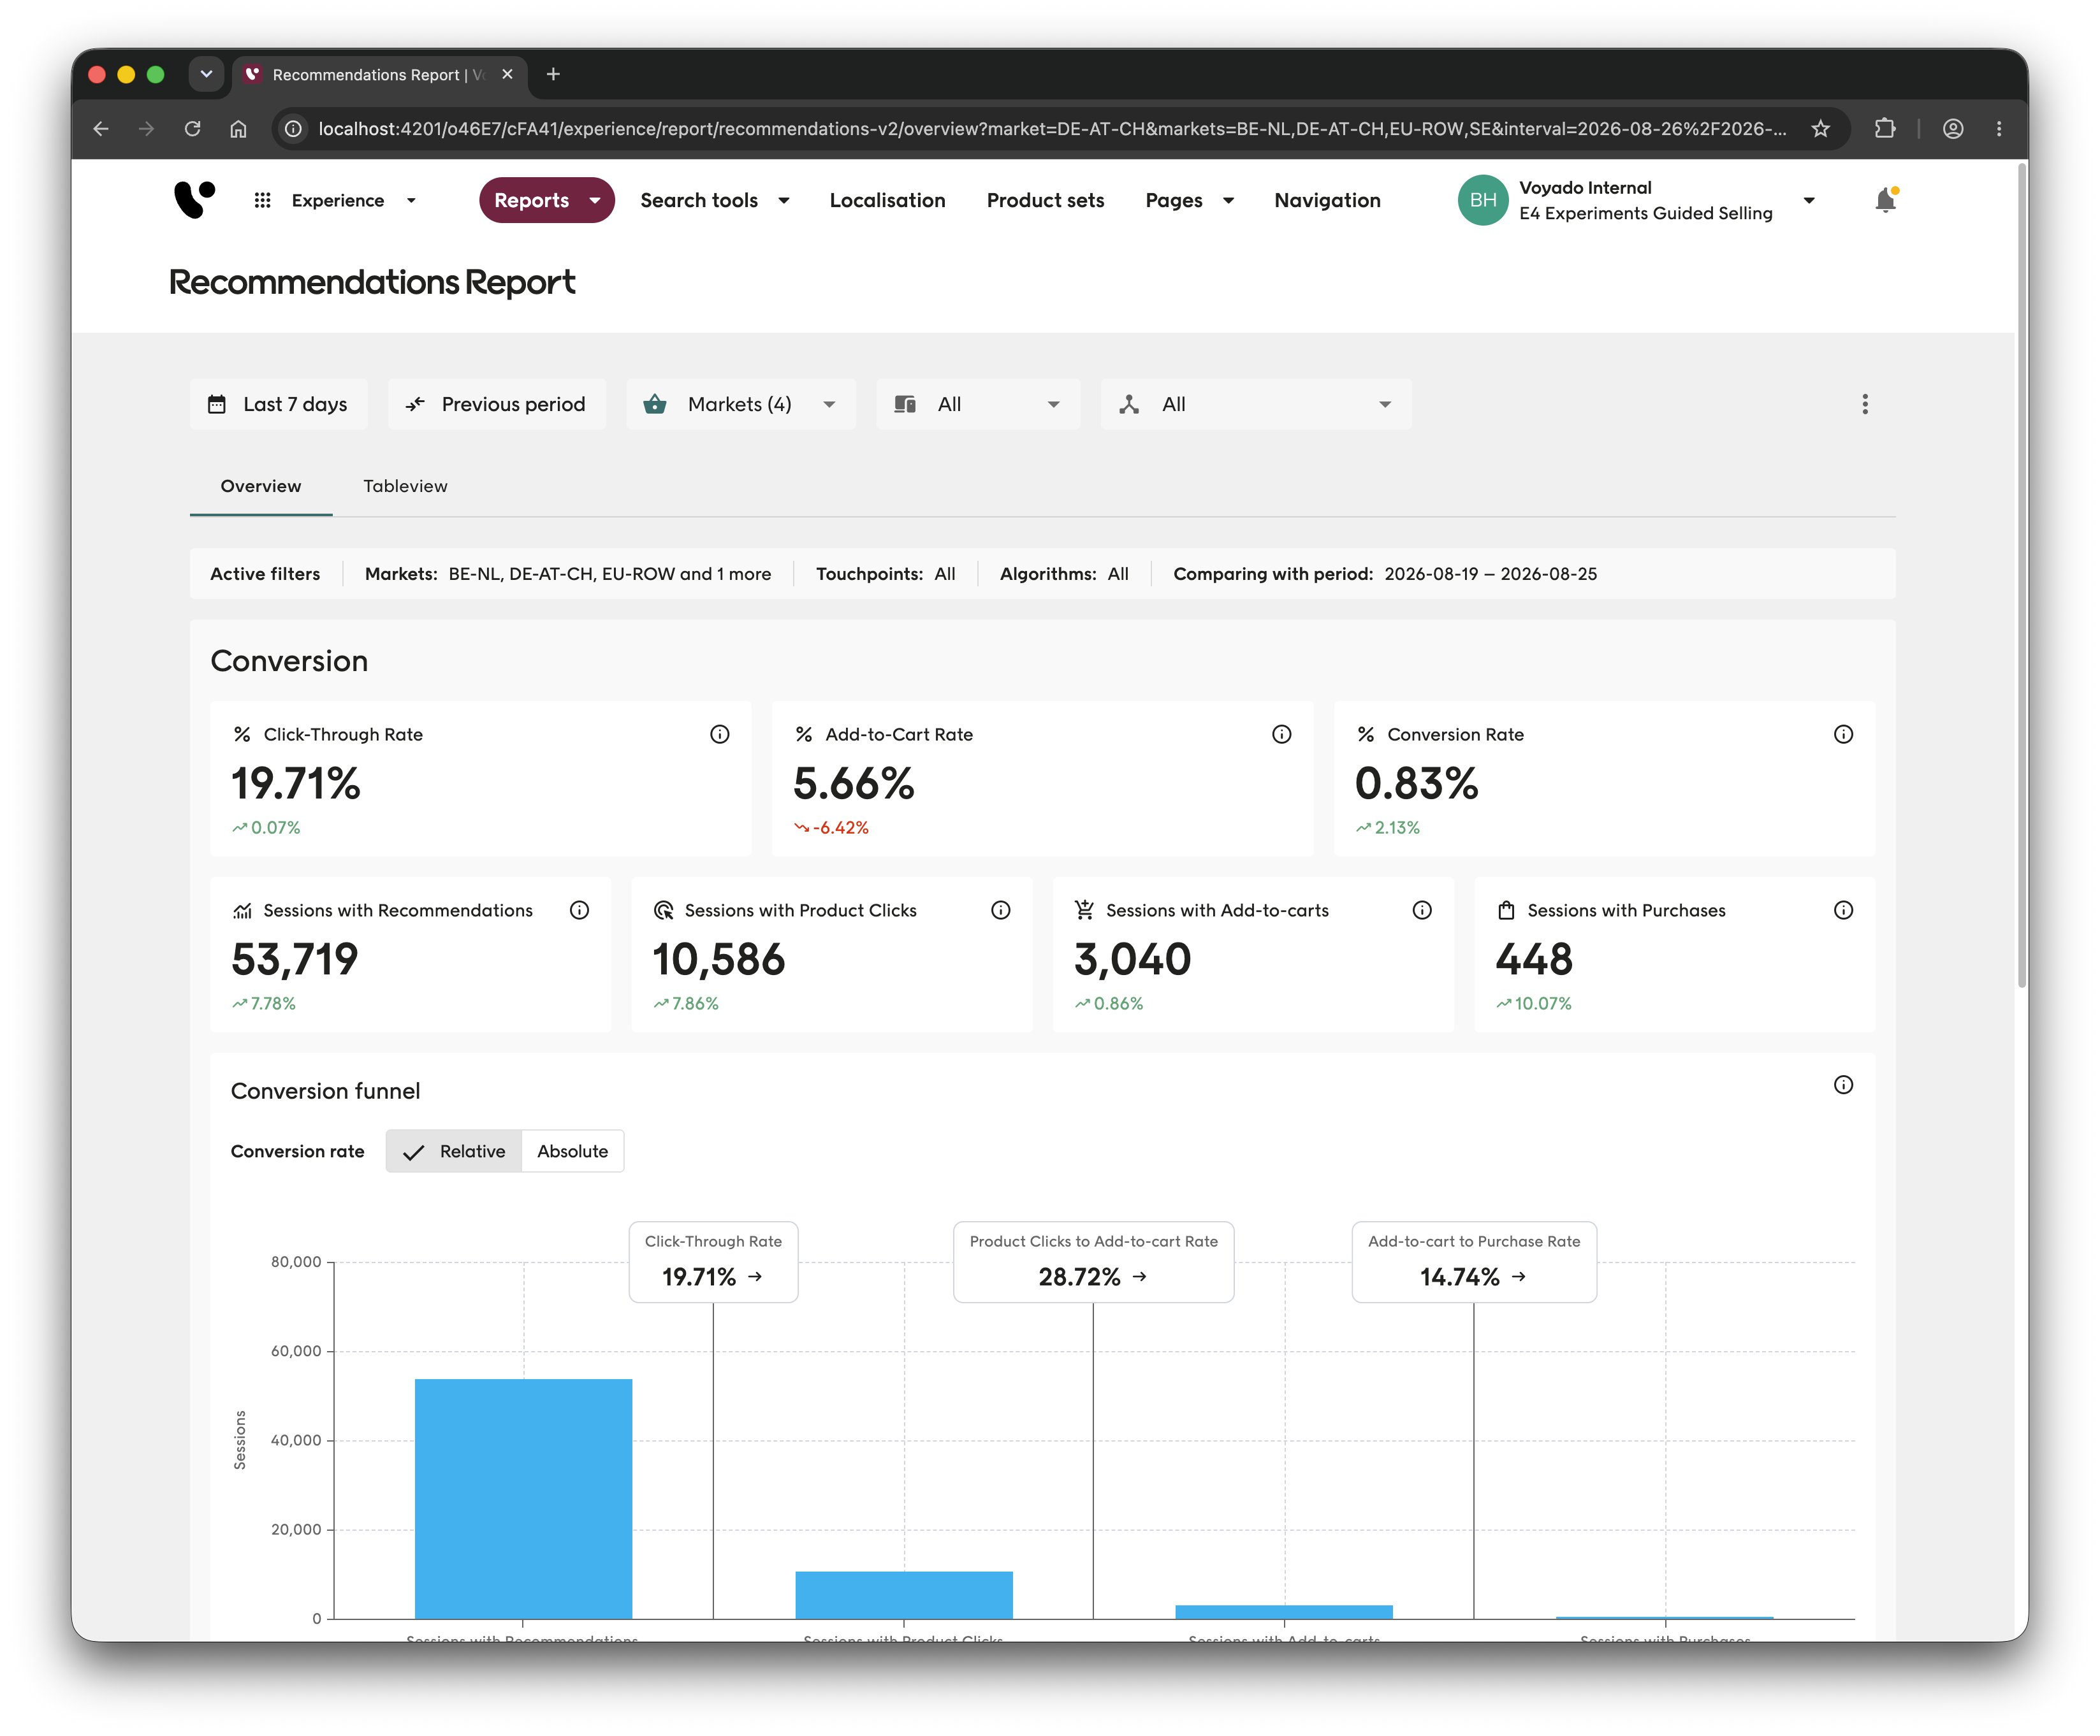Image resolution: width=2100 pixels, height=1736 pixels.
Task: Open the Pages menu
Action: pos(1189,200)
